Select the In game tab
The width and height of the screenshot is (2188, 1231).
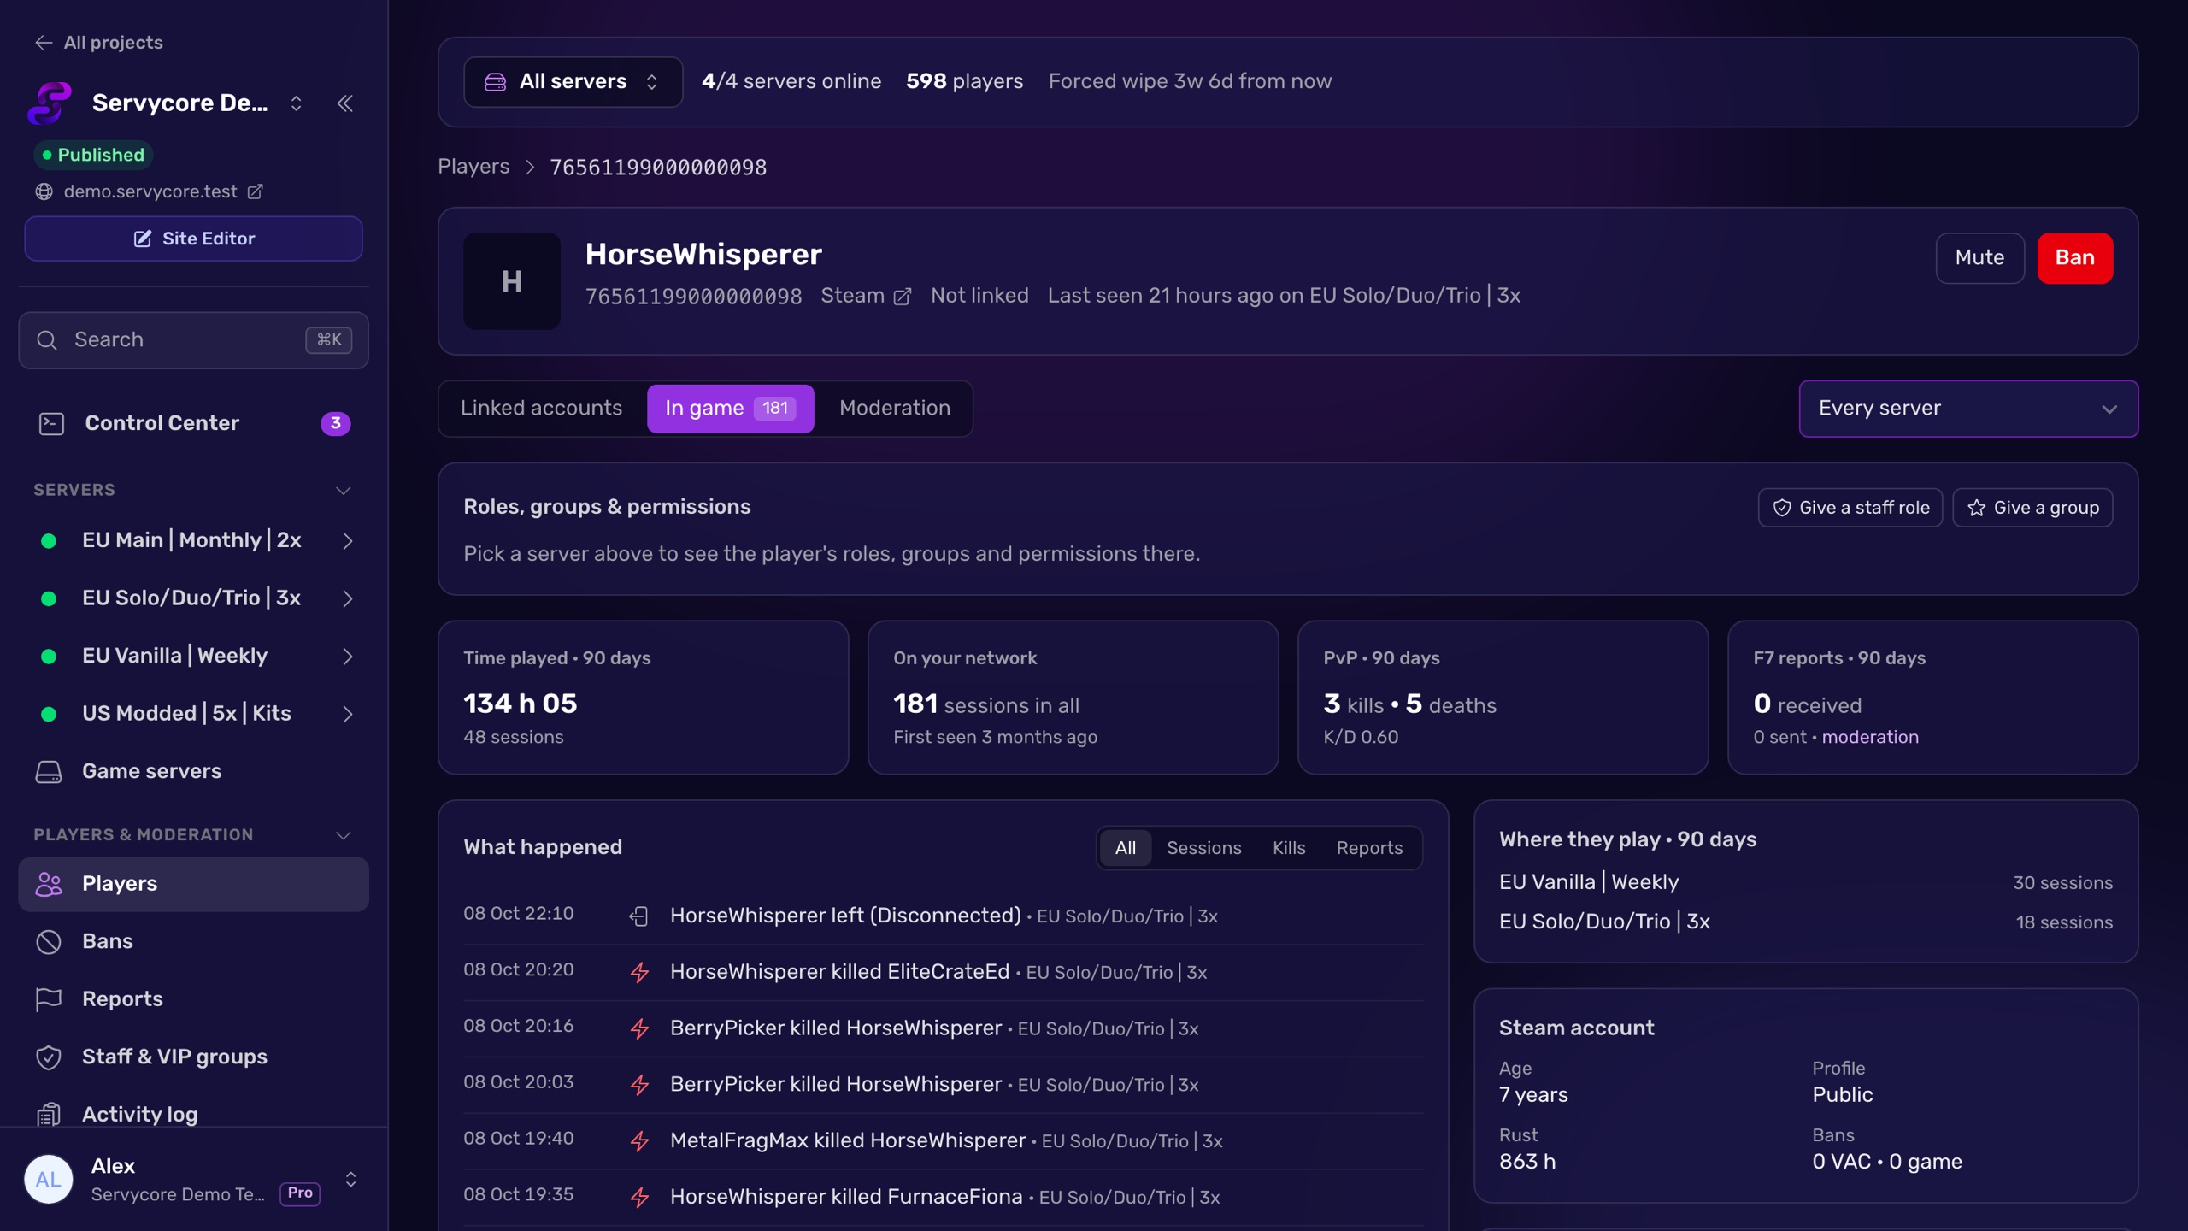[730, 409]
